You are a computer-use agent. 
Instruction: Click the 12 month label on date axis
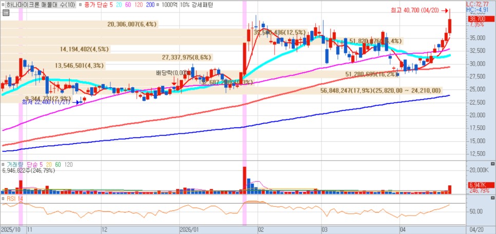[105, 230]
